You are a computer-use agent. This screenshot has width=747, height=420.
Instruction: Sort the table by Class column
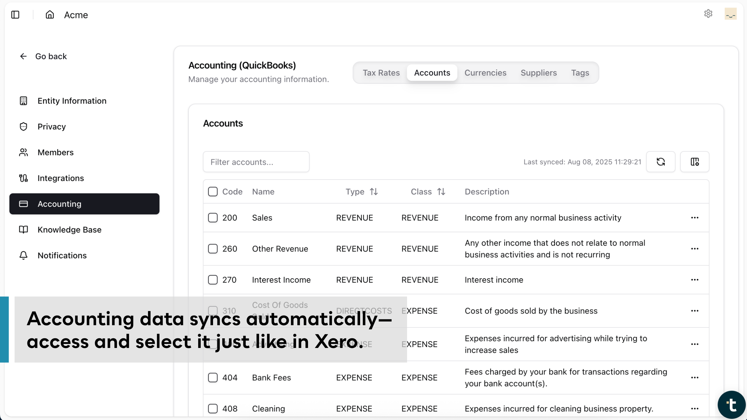(x=428, y=192)
